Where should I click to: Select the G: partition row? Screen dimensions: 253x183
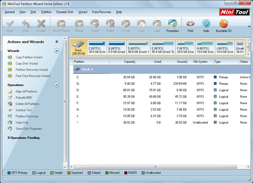162,84
